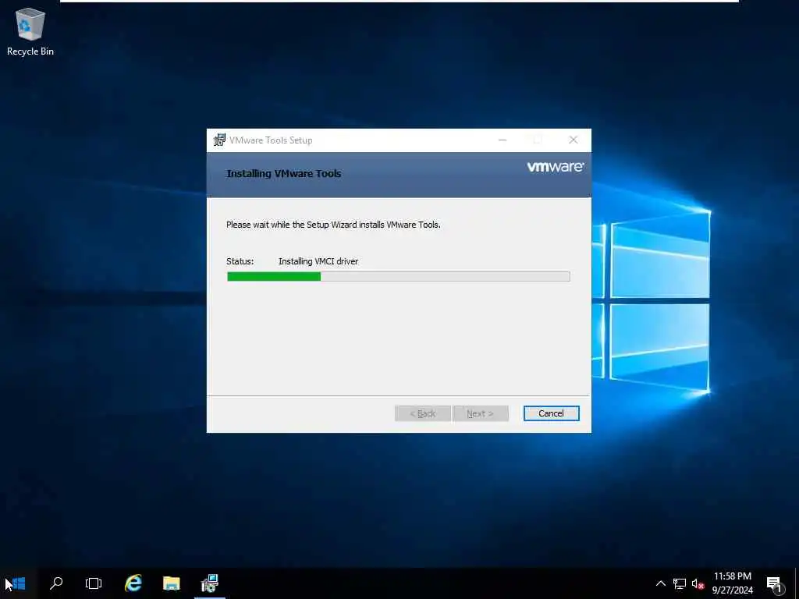This screenshot has height=599, width=799.
Task: Minimize the VMware Tools Setup window
Action: point(502,140)
